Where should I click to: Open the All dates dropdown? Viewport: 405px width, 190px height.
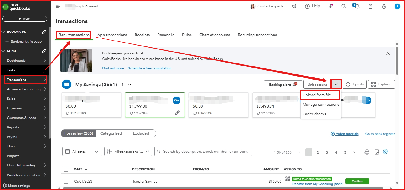[82, 152]
